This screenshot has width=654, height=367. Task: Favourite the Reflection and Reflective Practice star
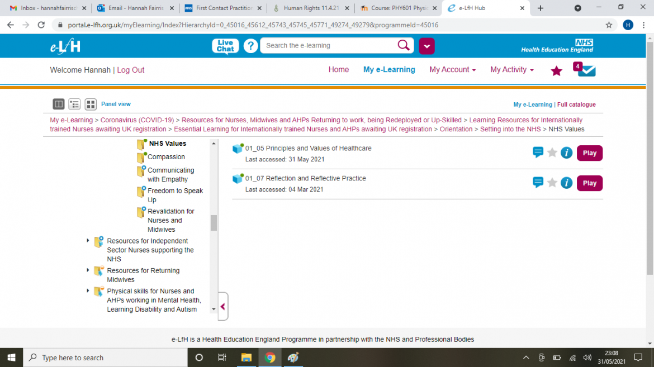pos(552,183)
